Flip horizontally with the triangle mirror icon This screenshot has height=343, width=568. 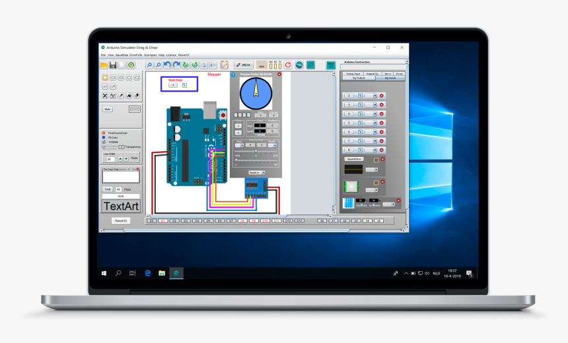tap(204, 65)
